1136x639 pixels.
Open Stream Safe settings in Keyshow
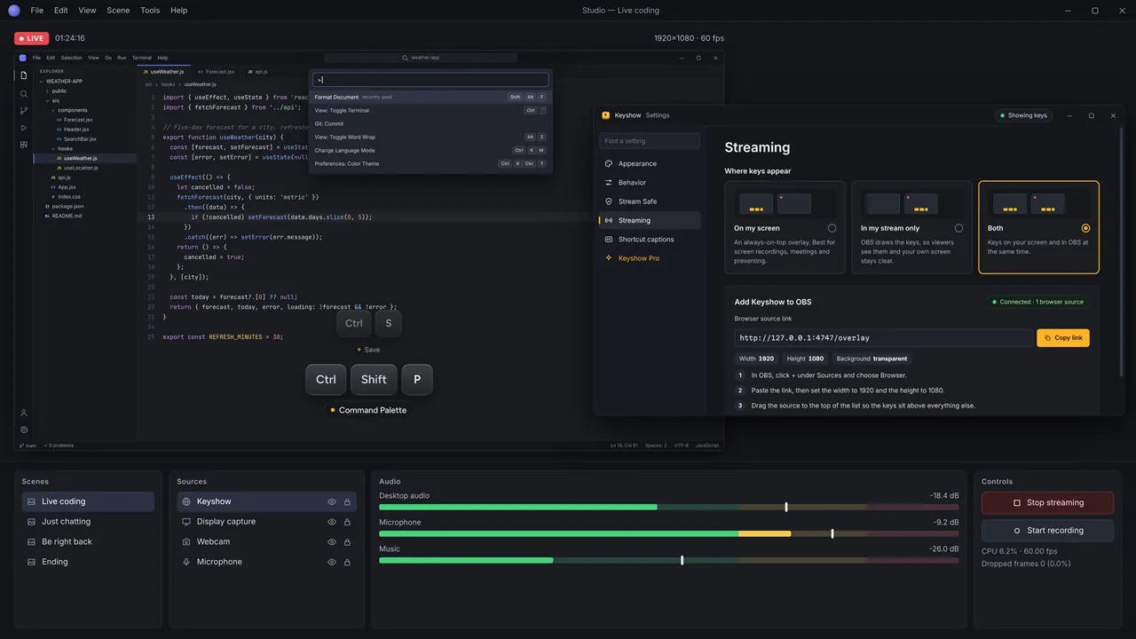tap(649, 201)
